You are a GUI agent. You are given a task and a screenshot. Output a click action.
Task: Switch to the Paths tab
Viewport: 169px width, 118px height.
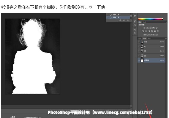click(x=149, y=39)
